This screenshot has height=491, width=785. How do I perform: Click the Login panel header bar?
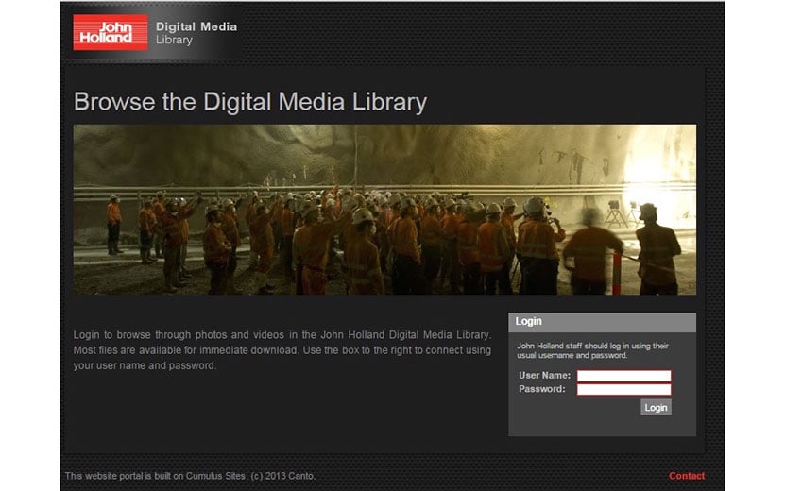[602, 322]
